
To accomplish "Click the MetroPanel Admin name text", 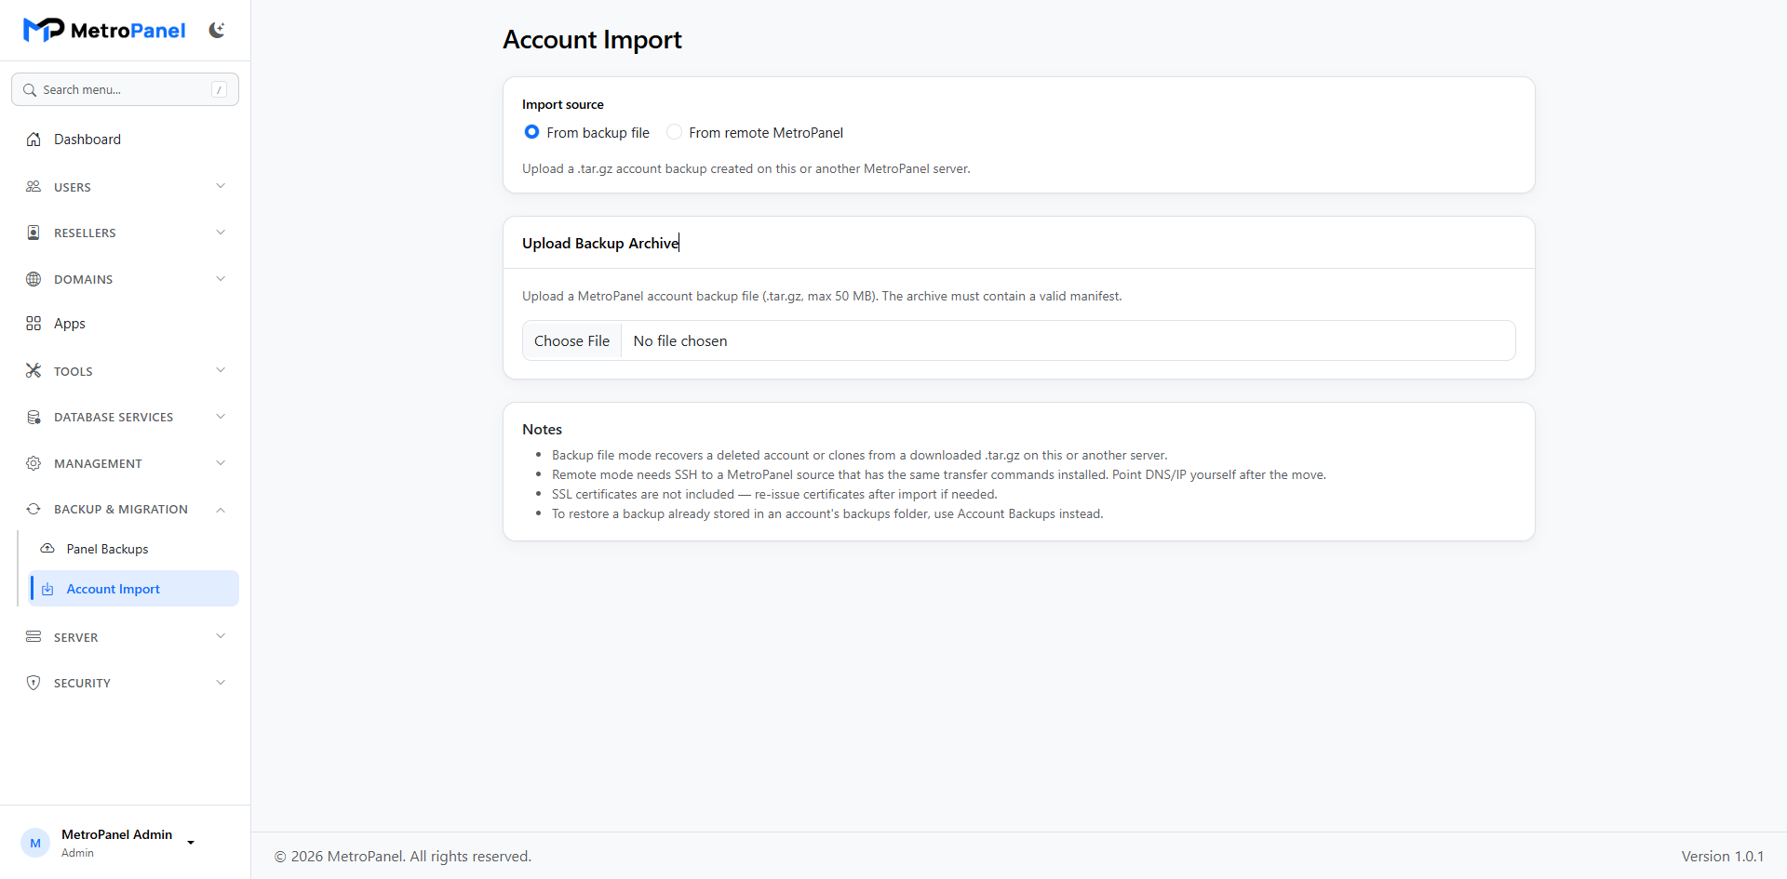I will click(116, 834).
